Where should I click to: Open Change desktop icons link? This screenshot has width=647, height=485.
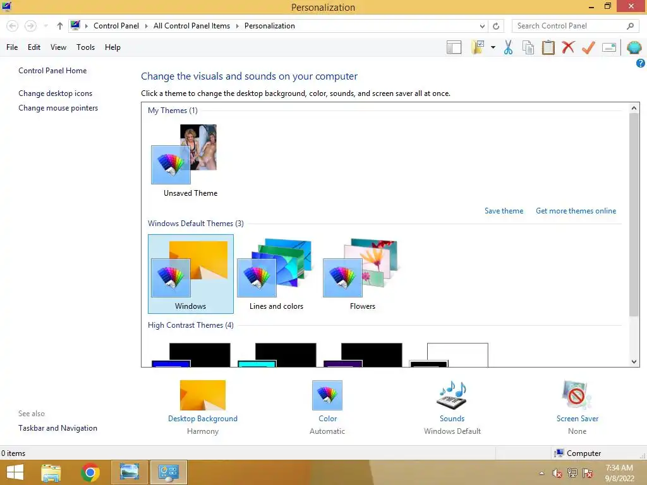point(56,93)
